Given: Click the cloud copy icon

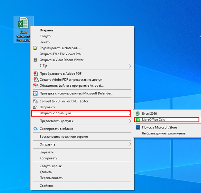Looking at the screenshot, I should 35,129.
